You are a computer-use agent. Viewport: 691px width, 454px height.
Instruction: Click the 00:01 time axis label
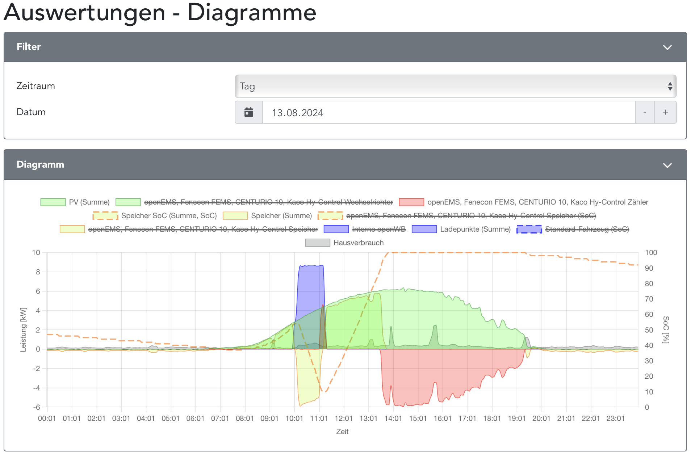point(47,419)
